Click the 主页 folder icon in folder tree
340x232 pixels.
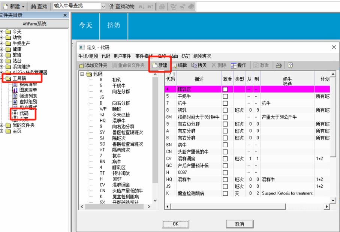8,131
